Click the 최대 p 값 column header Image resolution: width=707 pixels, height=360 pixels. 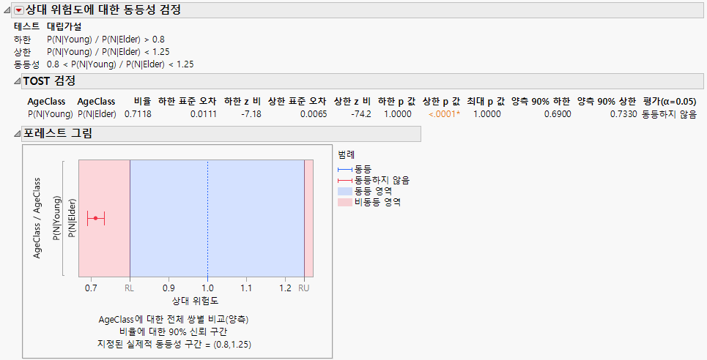click(x=486, y=102)
